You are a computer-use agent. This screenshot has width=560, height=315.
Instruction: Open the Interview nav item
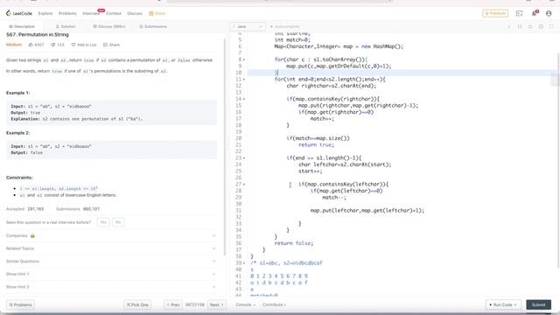tap(91, 13)
